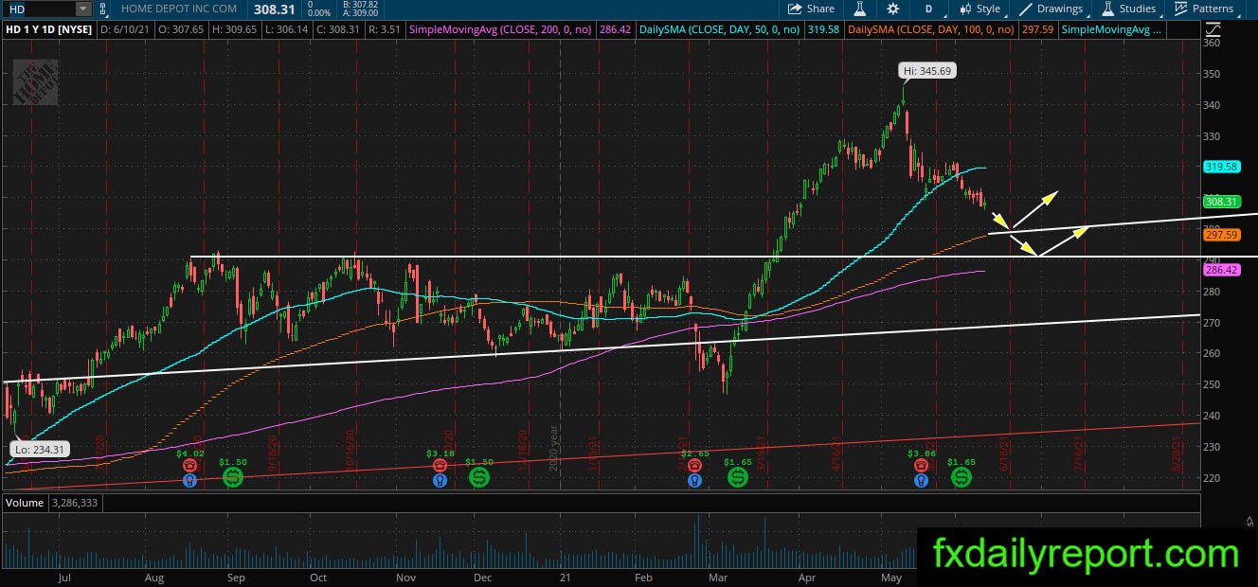Click the Share button

pyautogui.click(x=812, y=9)
